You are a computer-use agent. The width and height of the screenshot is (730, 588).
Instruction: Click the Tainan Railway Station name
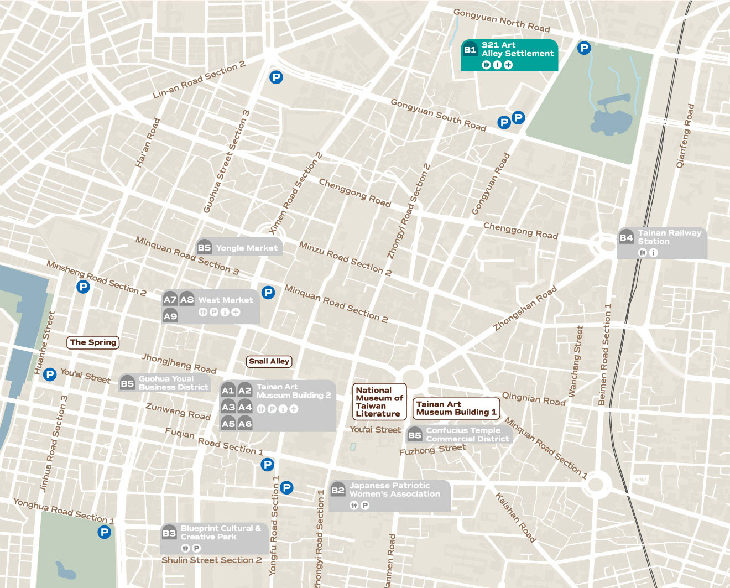(669, 237)
